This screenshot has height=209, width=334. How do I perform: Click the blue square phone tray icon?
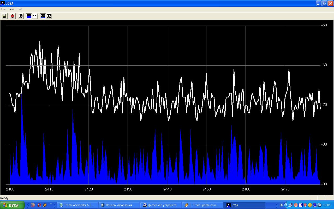(x=301, y=205)
